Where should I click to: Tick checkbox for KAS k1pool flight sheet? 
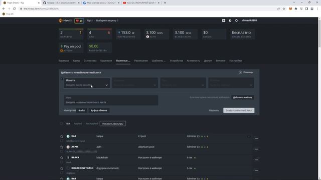[62, 141]
